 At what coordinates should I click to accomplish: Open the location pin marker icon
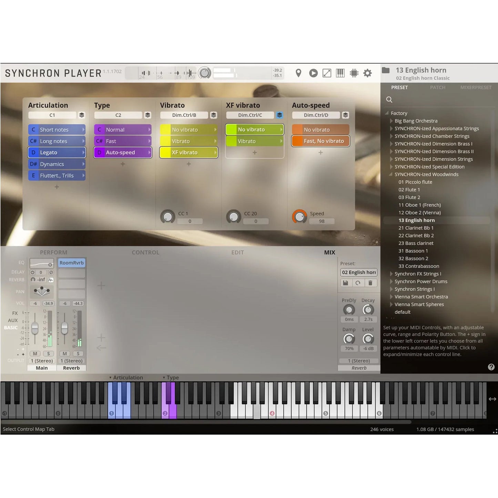point(298,73)
